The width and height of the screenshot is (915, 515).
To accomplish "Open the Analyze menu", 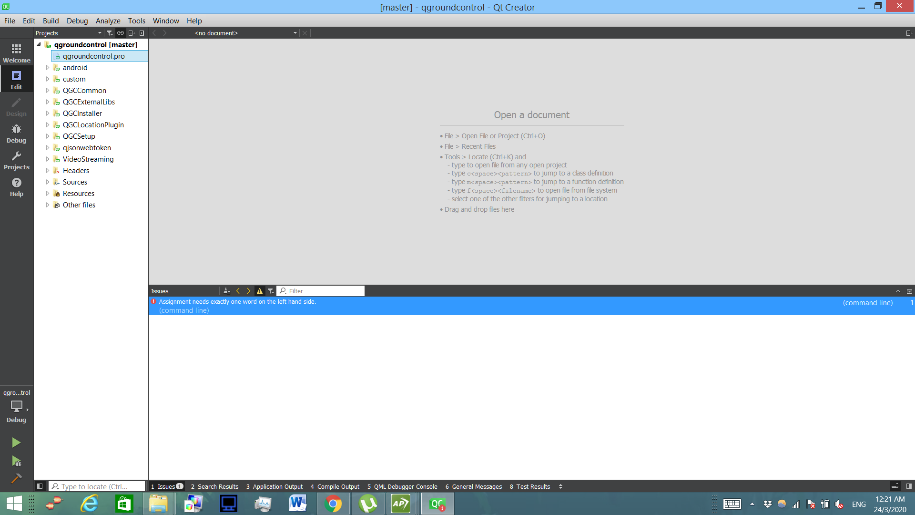I will pos(108,21).
